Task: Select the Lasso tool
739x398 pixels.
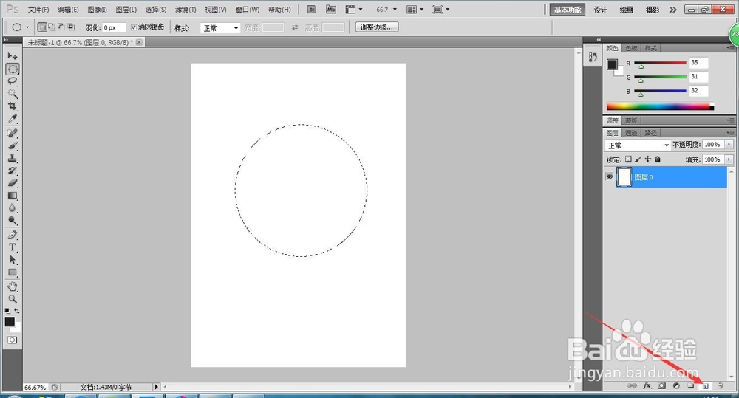Action: 13,81
